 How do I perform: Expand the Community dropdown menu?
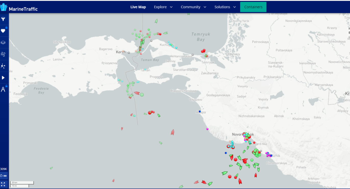pos(193,7)
